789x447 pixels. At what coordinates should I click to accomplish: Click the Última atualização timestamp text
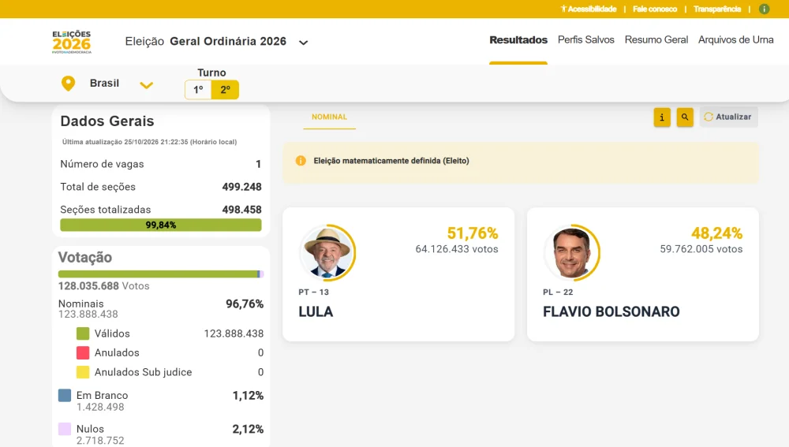pyautogui.click(x=149, y=142)
